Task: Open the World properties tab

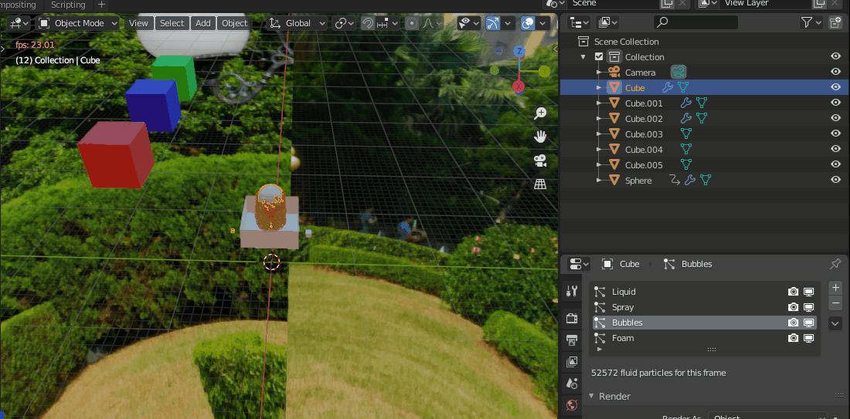Action: coord(571,405)
